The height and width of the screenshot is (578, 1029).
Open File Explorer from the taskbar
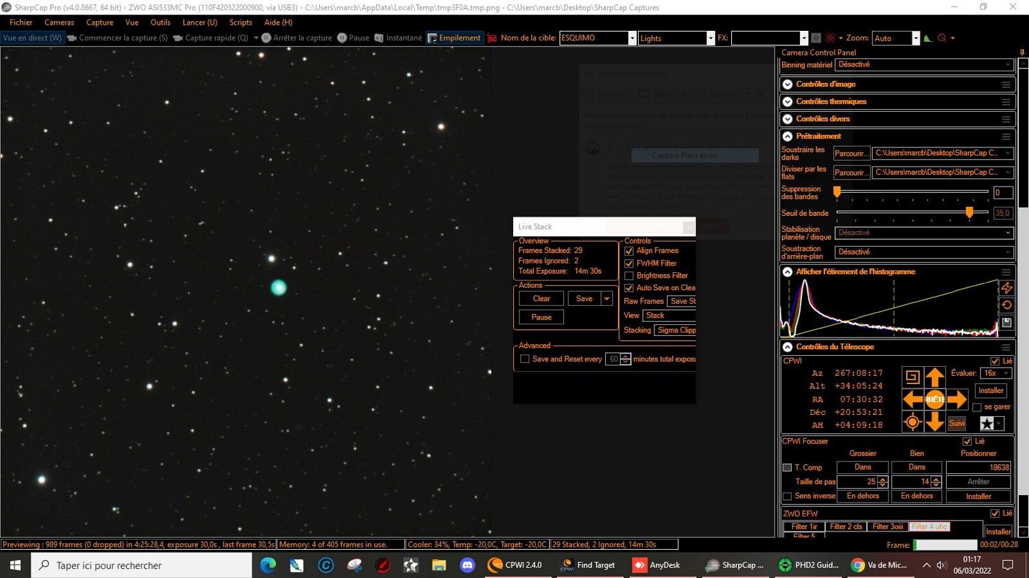click(439, 565)
